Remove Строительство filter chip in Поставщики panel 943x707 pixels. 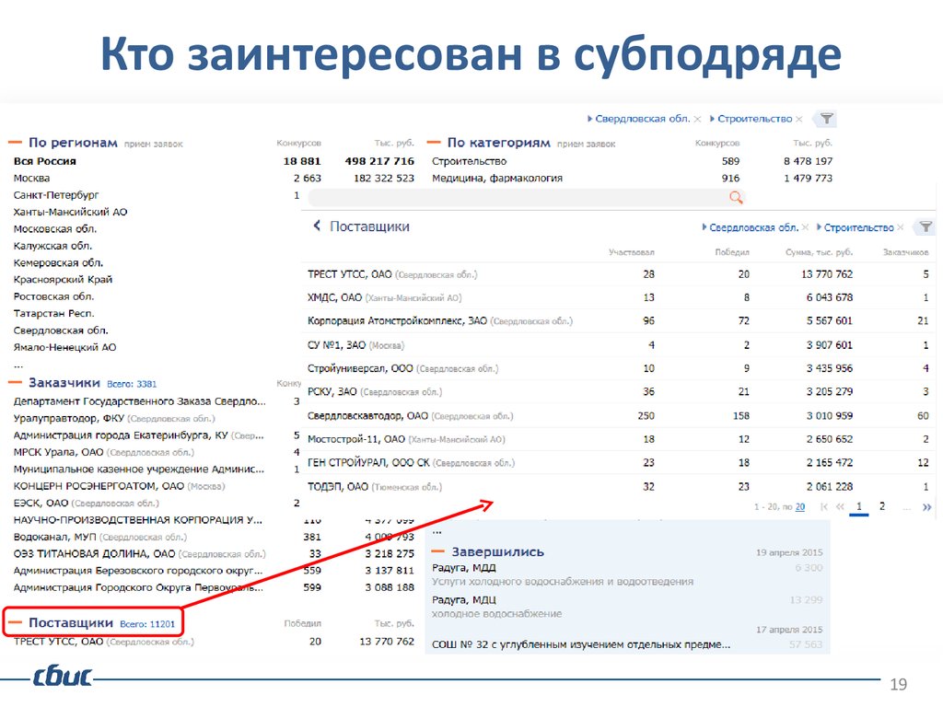[902, 227]
